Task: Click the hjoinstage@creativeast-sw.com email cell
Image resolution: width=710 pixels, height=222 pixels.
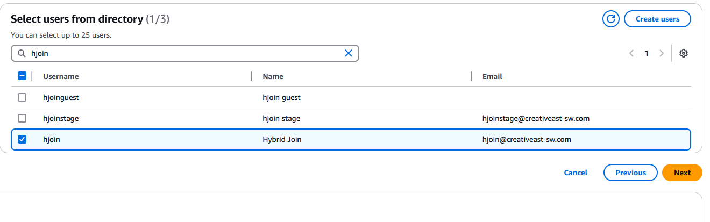Action: 536,118
